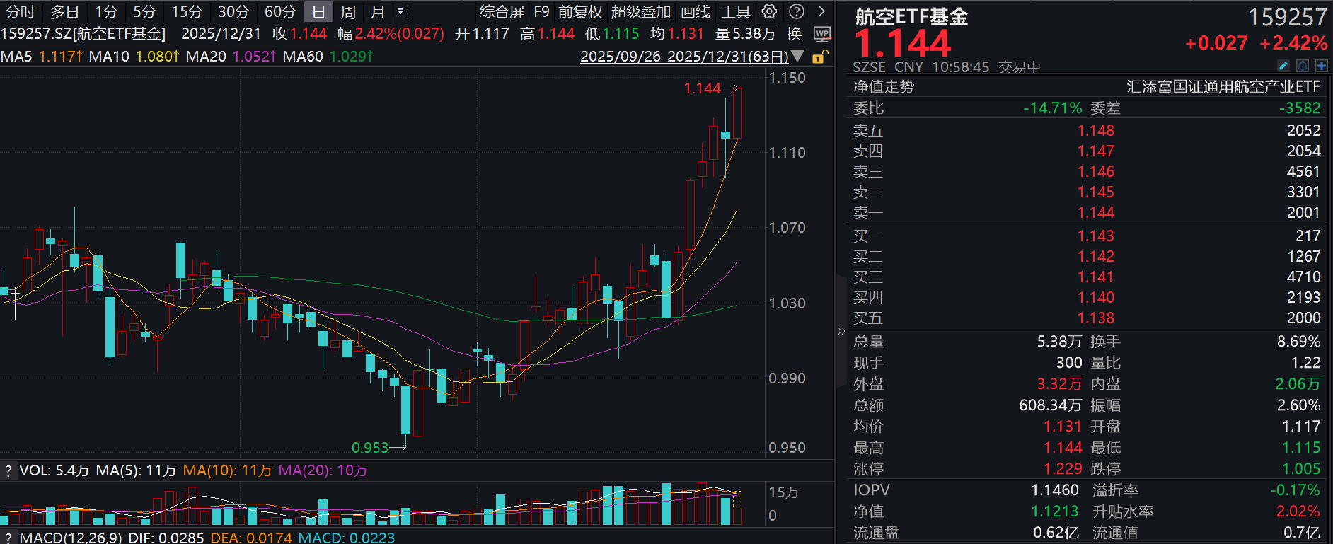This screenshot has height=544, width=1333.
Task: Click the 净值走势 link
Action: [x=884, y=86]
